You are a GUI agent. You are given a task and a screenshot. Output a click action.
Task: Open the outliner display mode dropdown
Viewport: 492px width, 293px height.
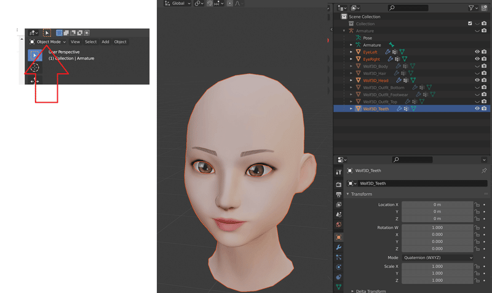(355, 8)
